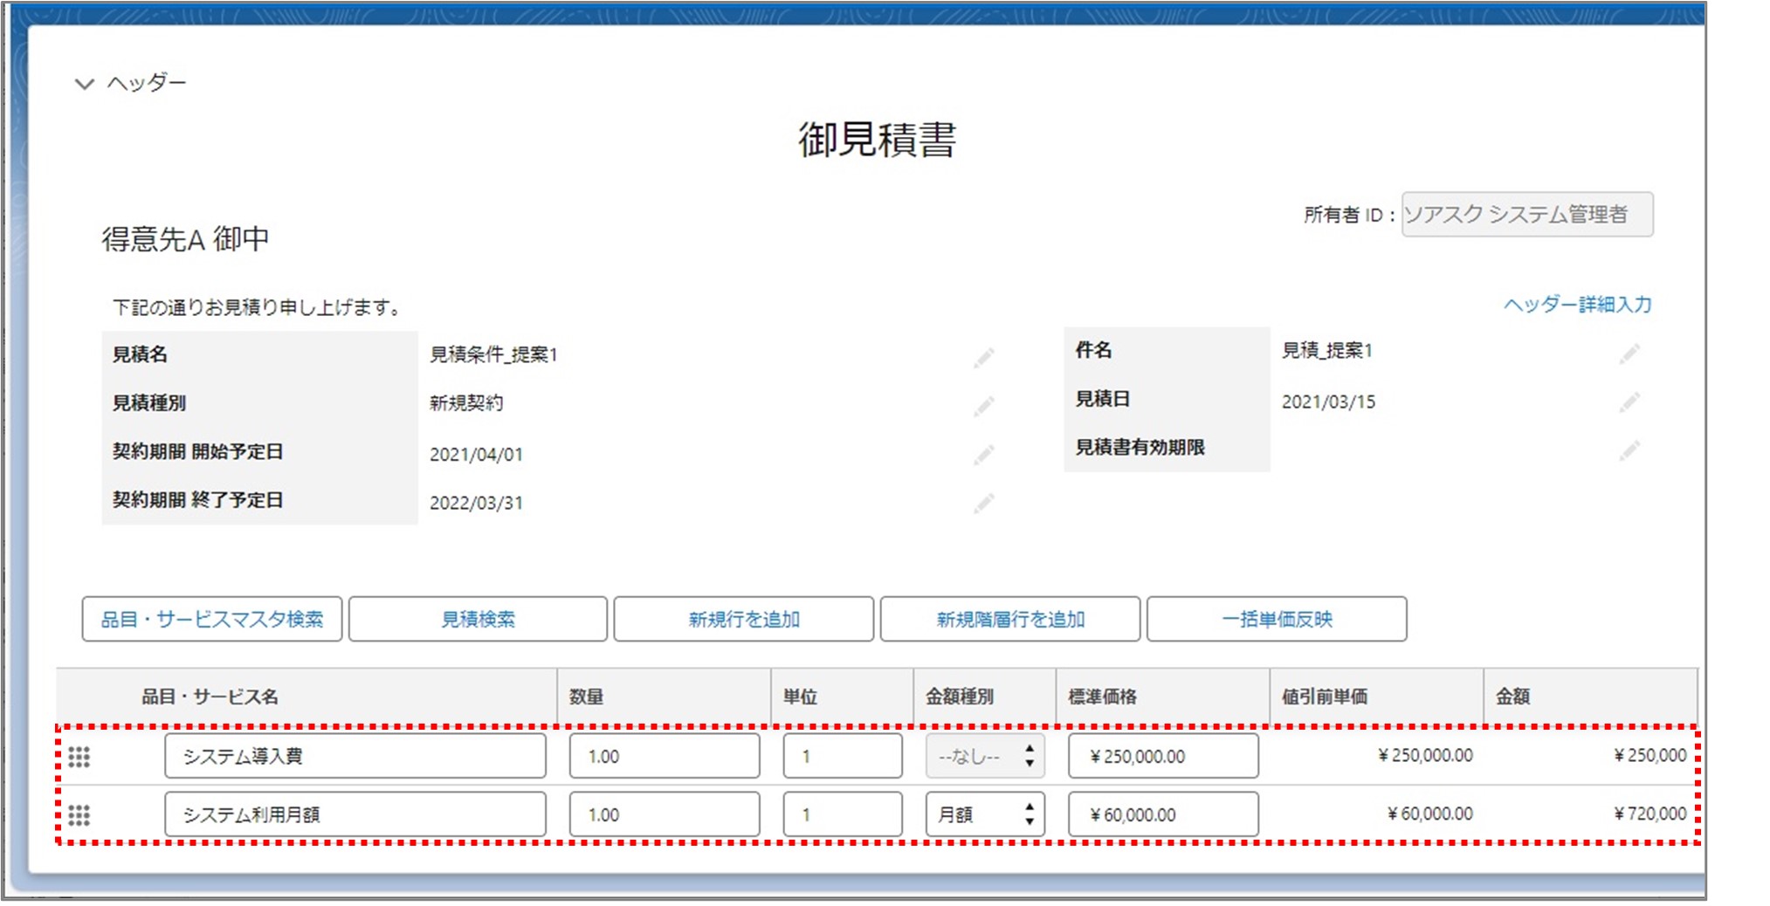Click the 新規階層行を追加 button
The height and width of the screenshot is (906, 1770).
pos(1010,619)
